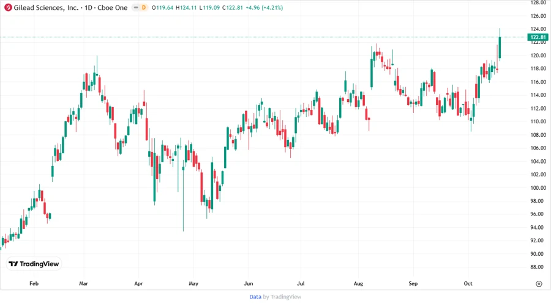
Task: Click the 1D interval label
Action: (x=88, y=8)
